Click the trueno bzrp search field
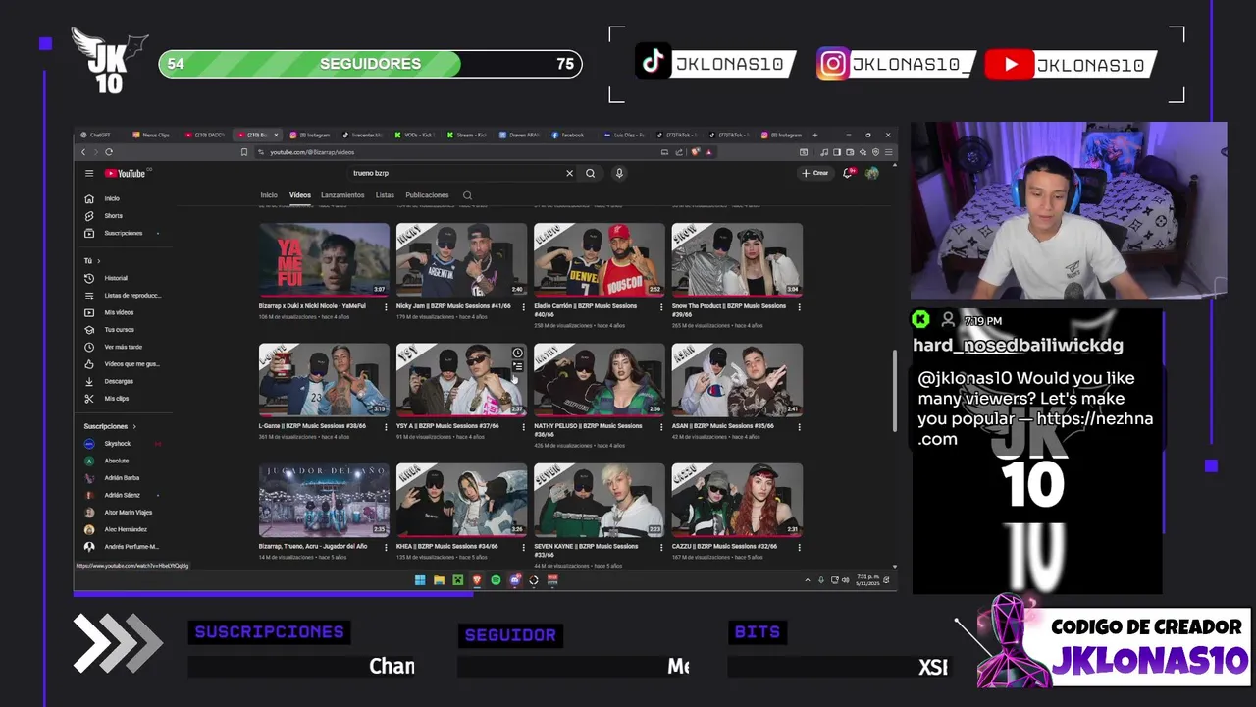Image resolution: width=1256 pixels, height=707 pixels. (x=456, y=173)
